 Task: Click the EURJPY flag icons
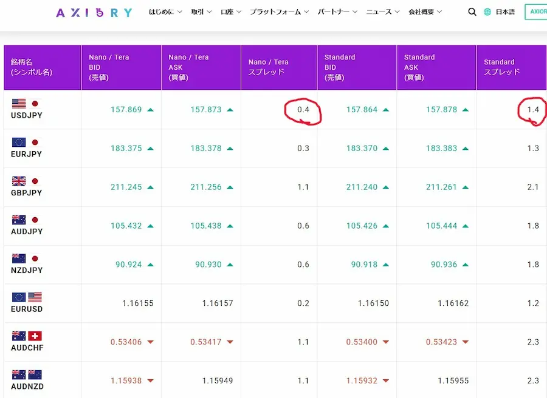pos(26,143)
